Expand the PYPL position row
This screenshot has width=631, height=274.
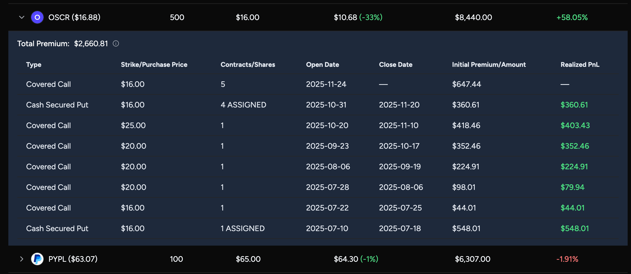pyautogui.click(x=22, y=259)
